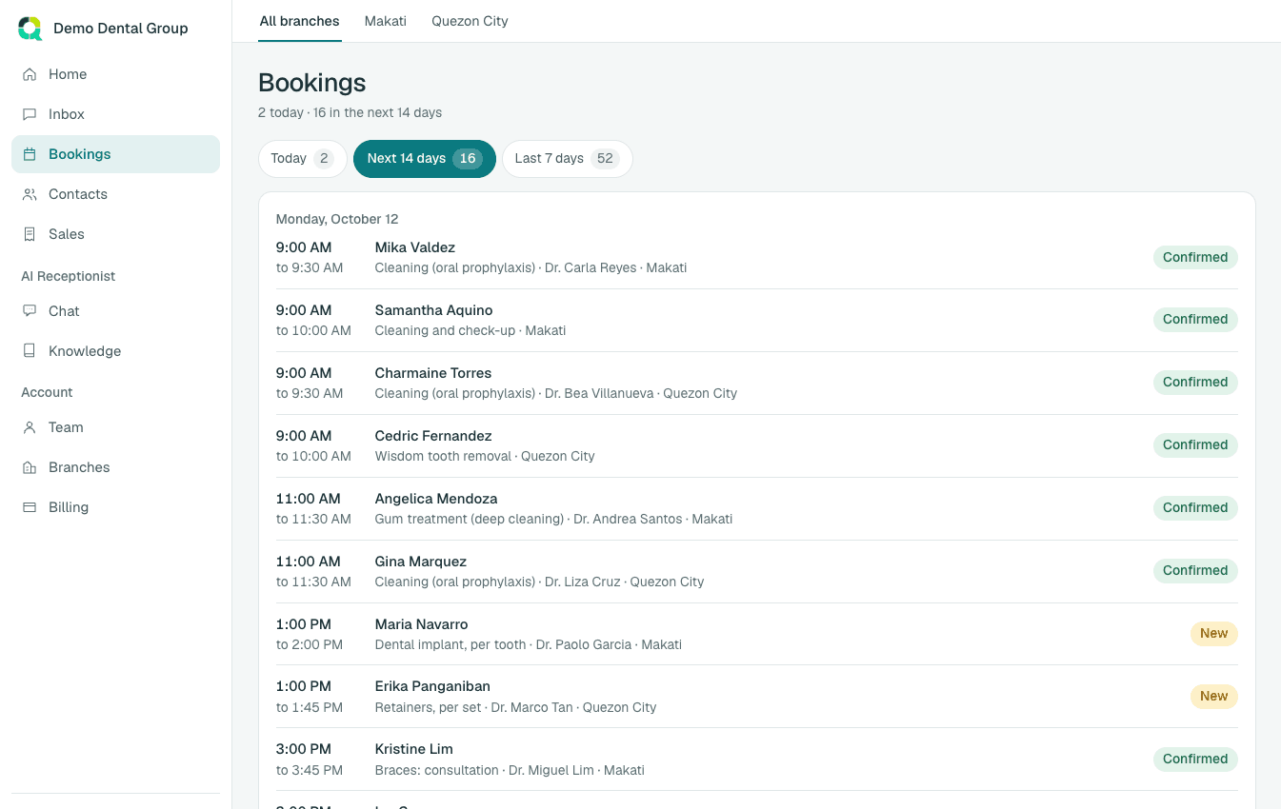This screenshot has width=1281, height=809.
Task: Click the Demo Dental Group name
Action: 121,29
